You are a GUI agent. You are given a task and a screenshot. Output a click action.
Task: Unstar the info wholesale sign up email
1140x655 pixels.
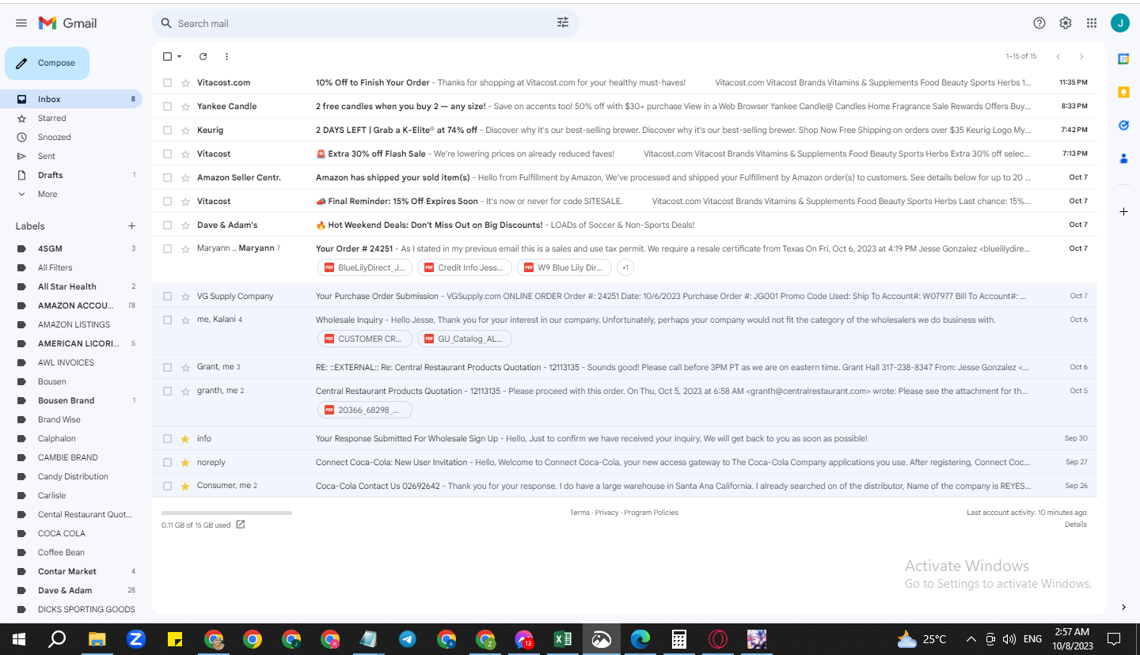(185, 438)
